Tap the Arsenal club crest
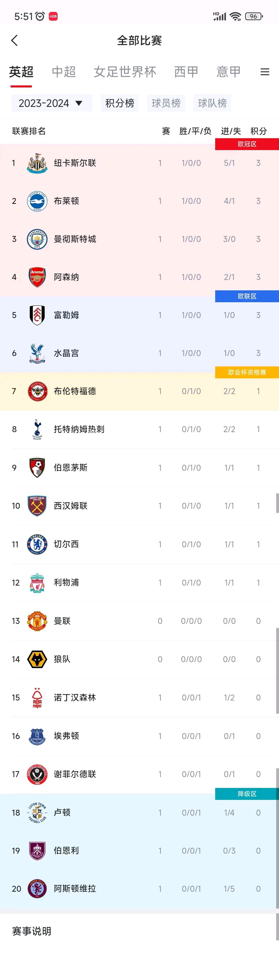 tap(37, 277)
